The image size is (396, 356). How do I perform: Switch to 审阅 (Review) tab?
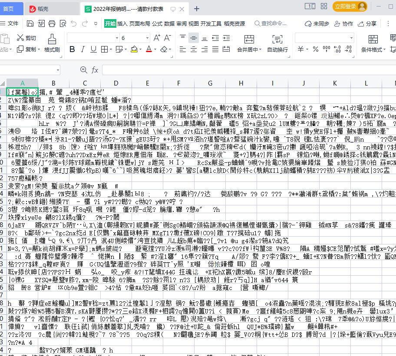pyautogui.click(x=181, y=23)
